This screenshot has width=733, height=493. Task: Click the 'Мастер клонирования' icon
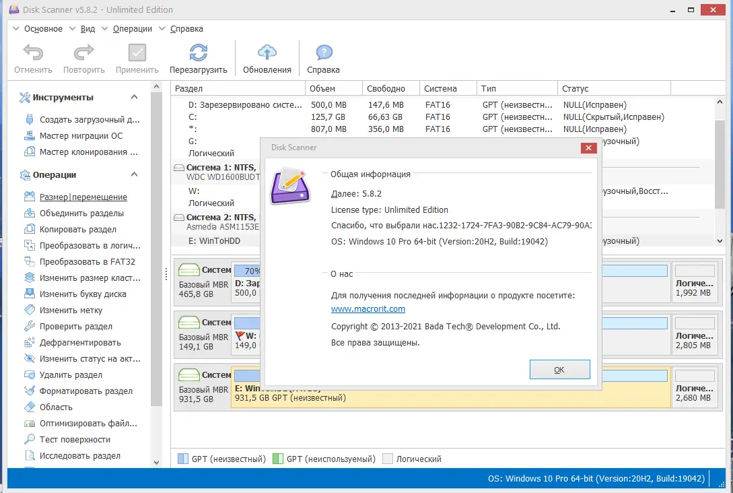pos(30,152)
